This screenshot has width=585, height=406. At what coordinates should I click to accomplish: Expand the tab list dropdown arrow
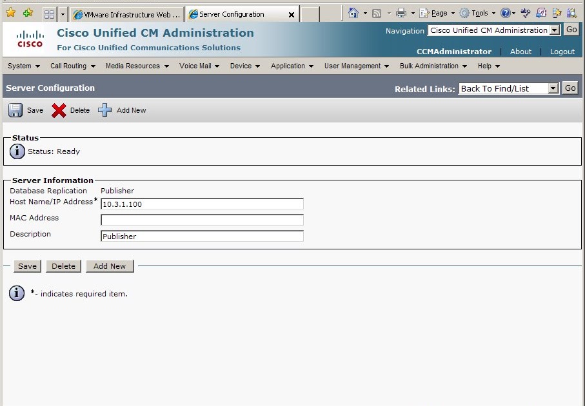click(63, 15)
